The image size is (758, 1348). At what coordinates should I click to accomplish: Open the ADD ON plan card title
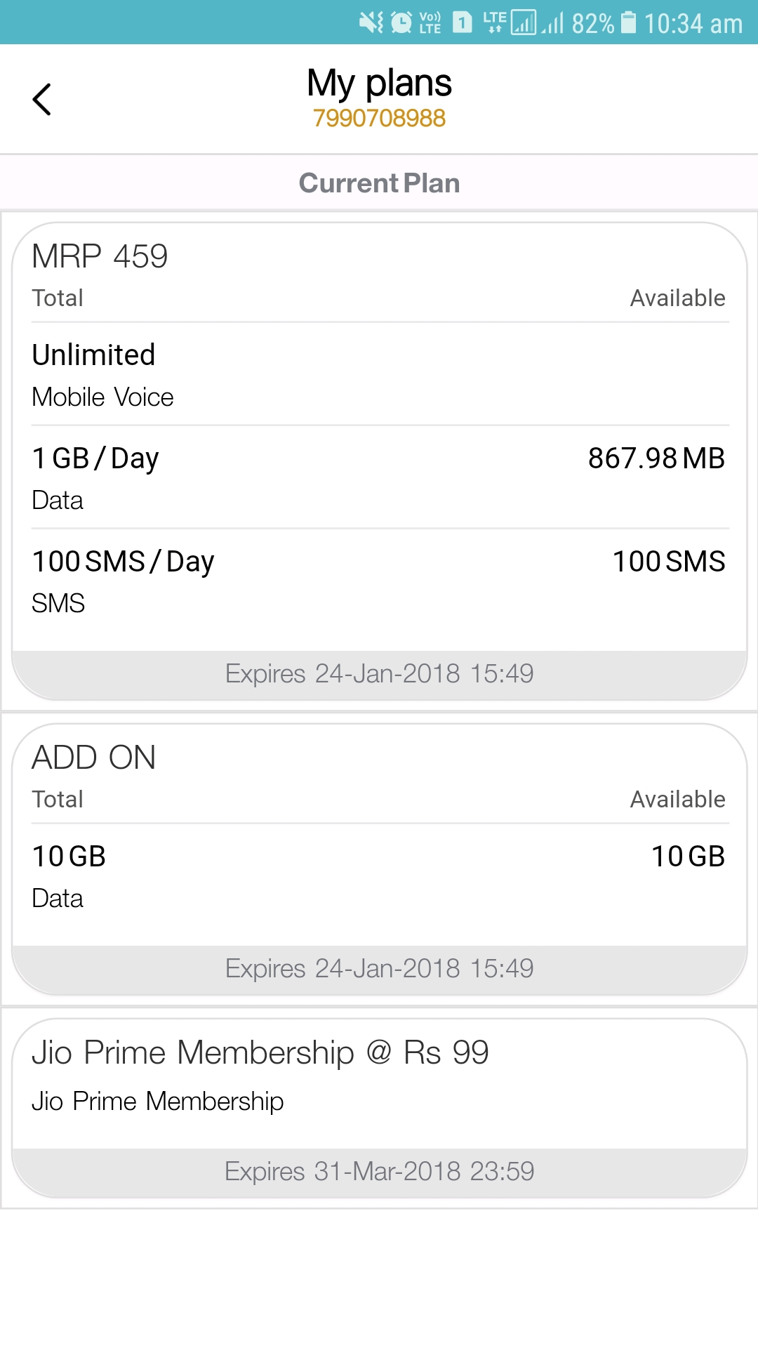[x=94, y=758]
